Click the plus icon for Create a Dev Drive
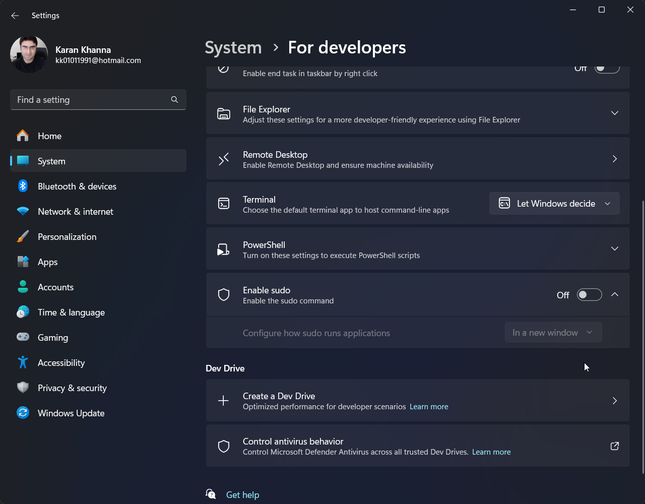This screenshot has width=645, height=504. click(223, 401)
